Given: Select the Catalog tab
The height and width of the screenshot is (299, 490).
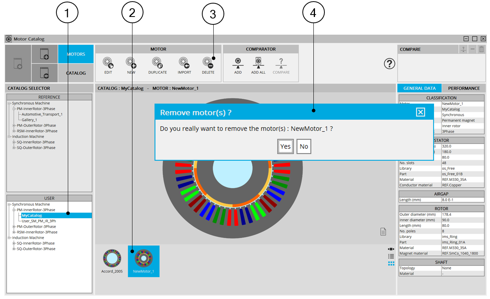Looking at the screenshot, I should tap(76, 73).
